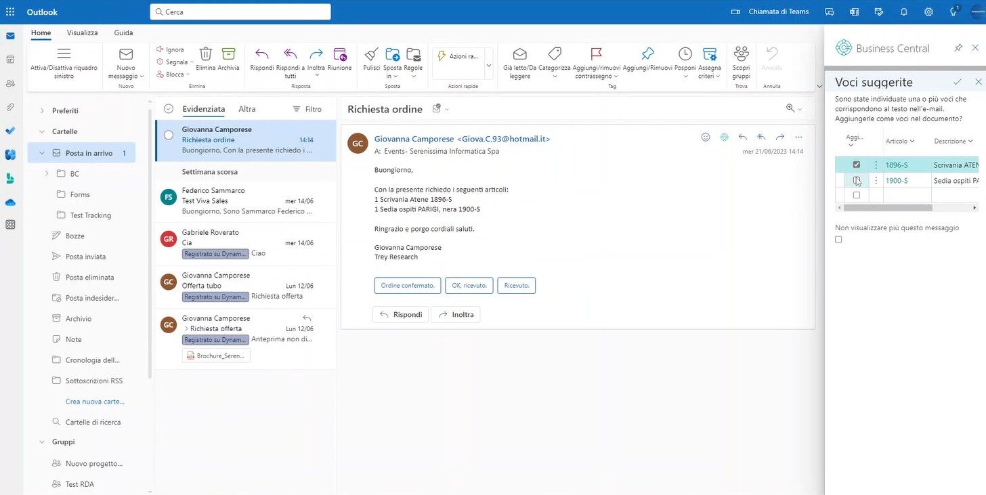Screen dimensions: 986x495
Task: Select the Altra mailbox tab
Action: pos(246,108)
